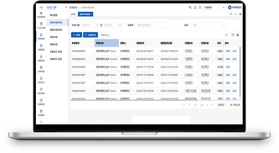Select 调拨申请(机构) in the submenu

56,30
